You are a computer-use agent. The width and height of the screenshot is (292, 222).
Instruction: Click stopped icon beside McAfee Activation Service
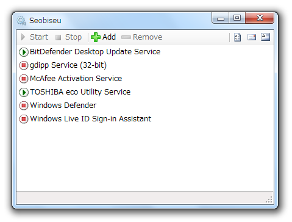pos(24,79)
